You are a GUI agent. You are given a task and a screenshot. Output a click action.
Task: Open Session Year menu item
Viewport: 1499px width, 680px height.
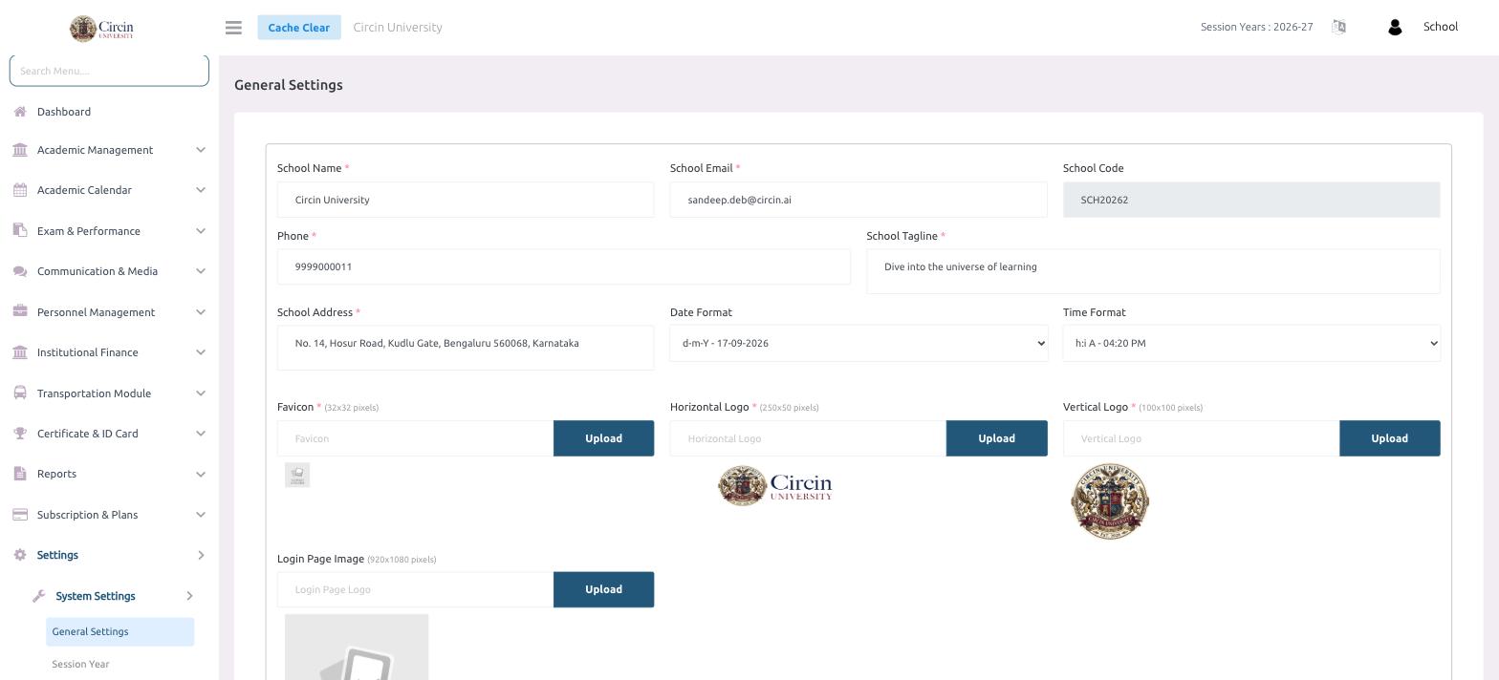tap(80, 664)
